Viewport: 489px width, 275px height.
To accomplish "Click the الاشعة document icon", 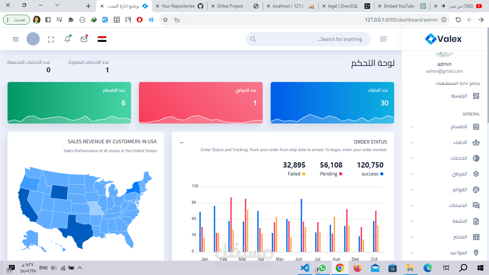I will coord(476,221).
